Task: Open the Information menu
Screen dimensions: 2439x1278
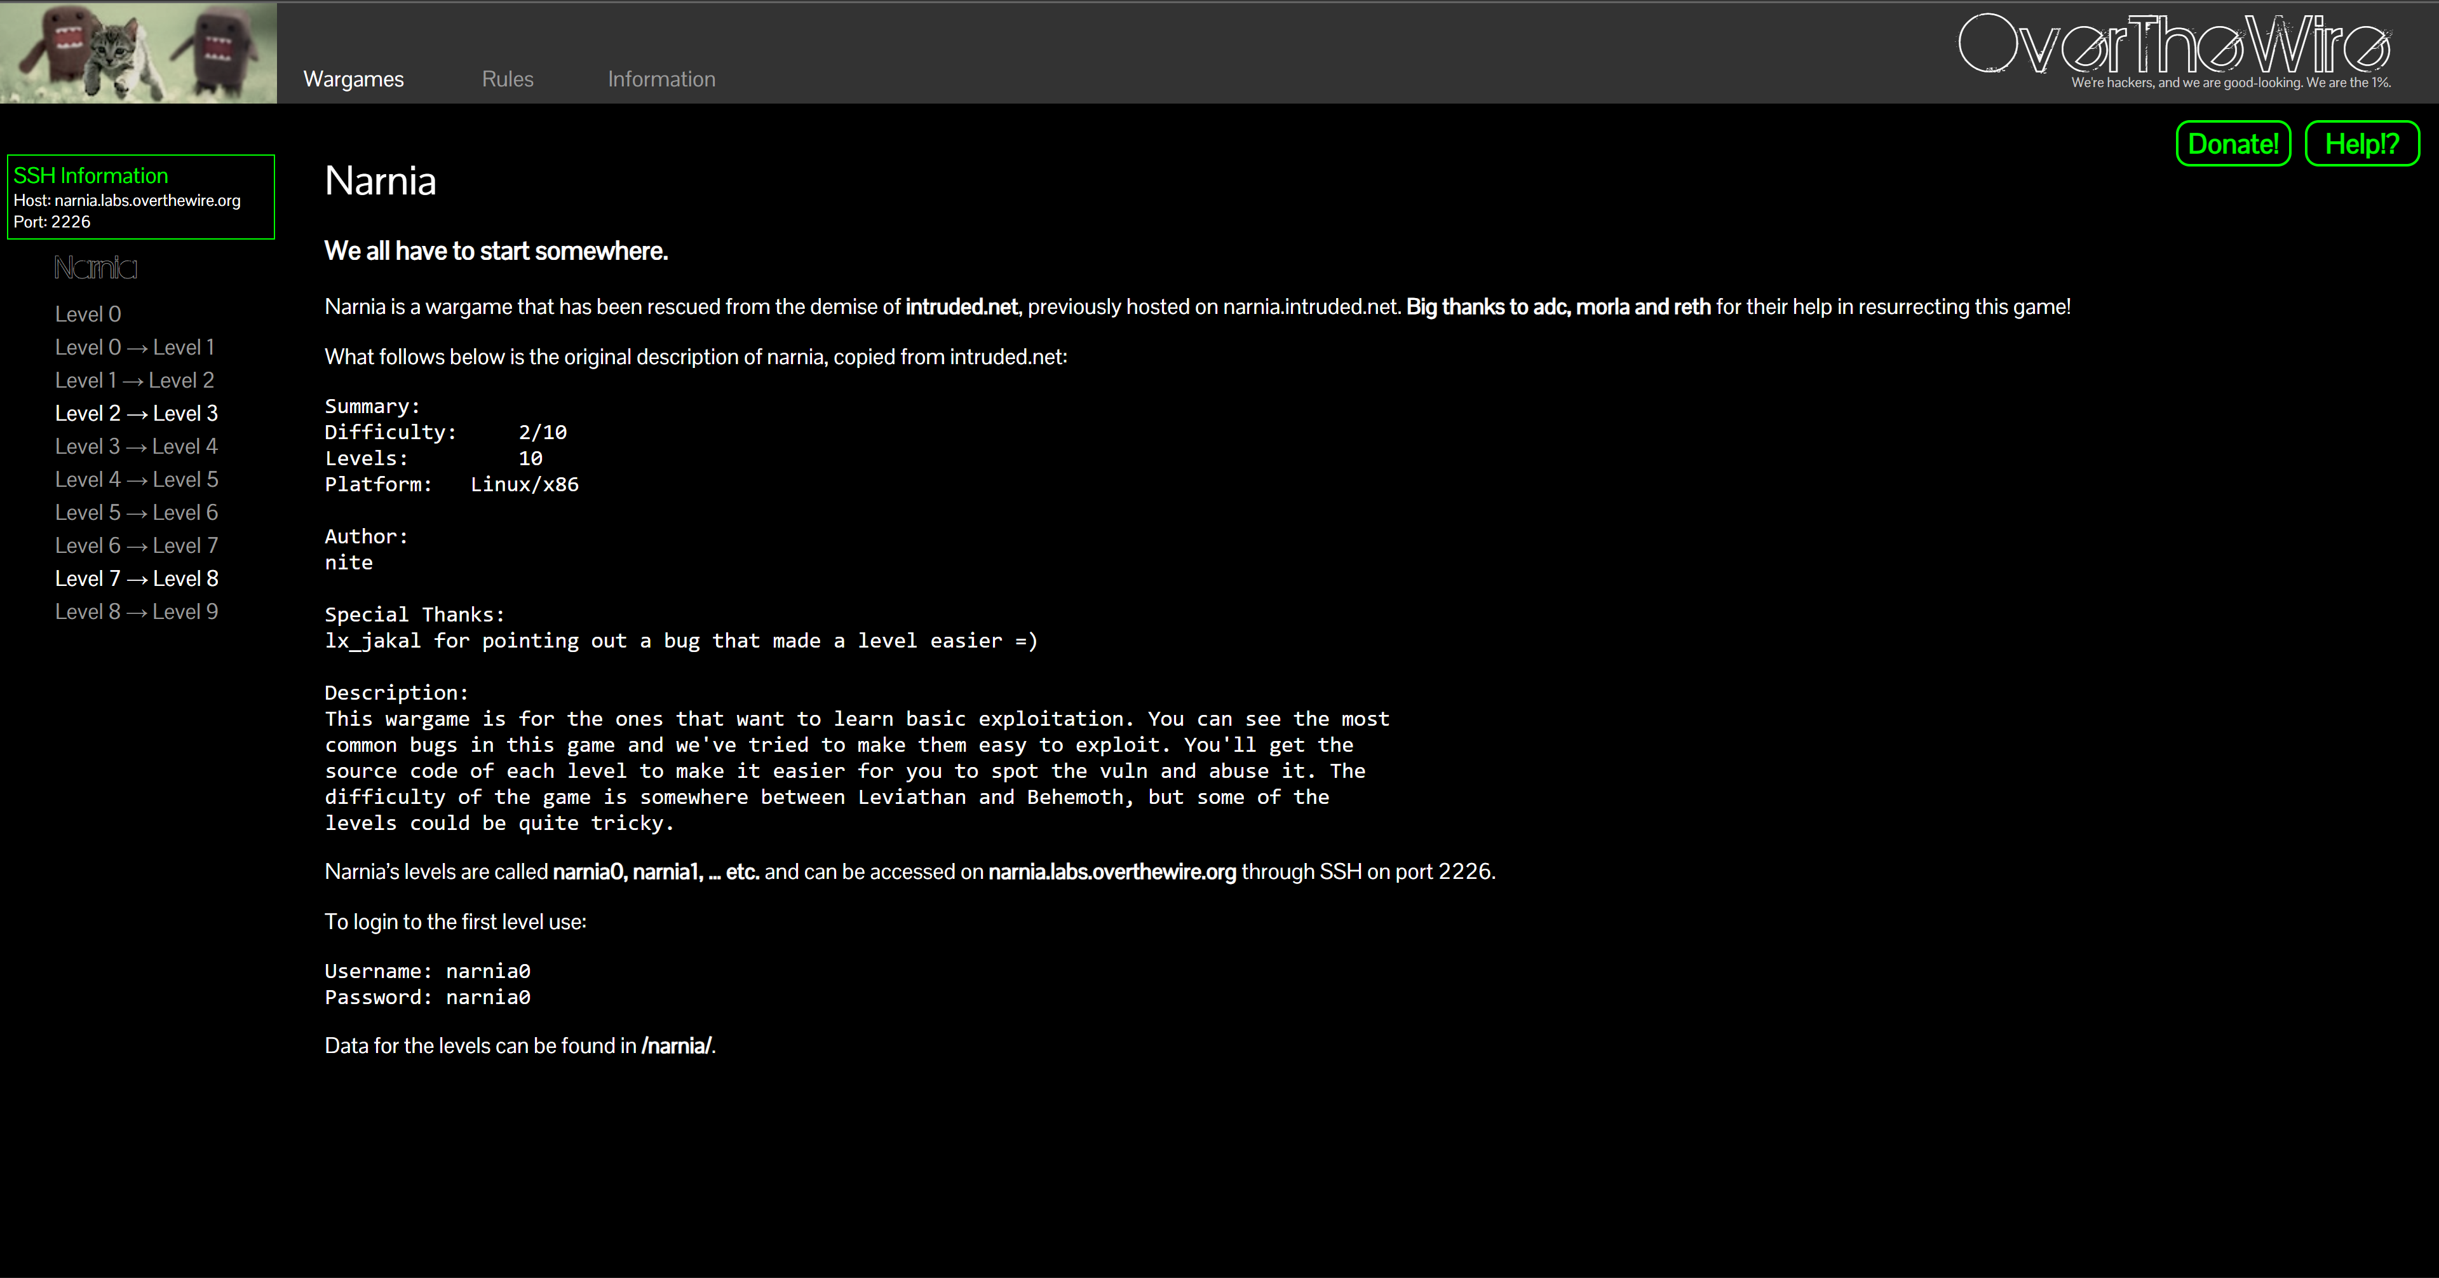Action: coord(661,79)
